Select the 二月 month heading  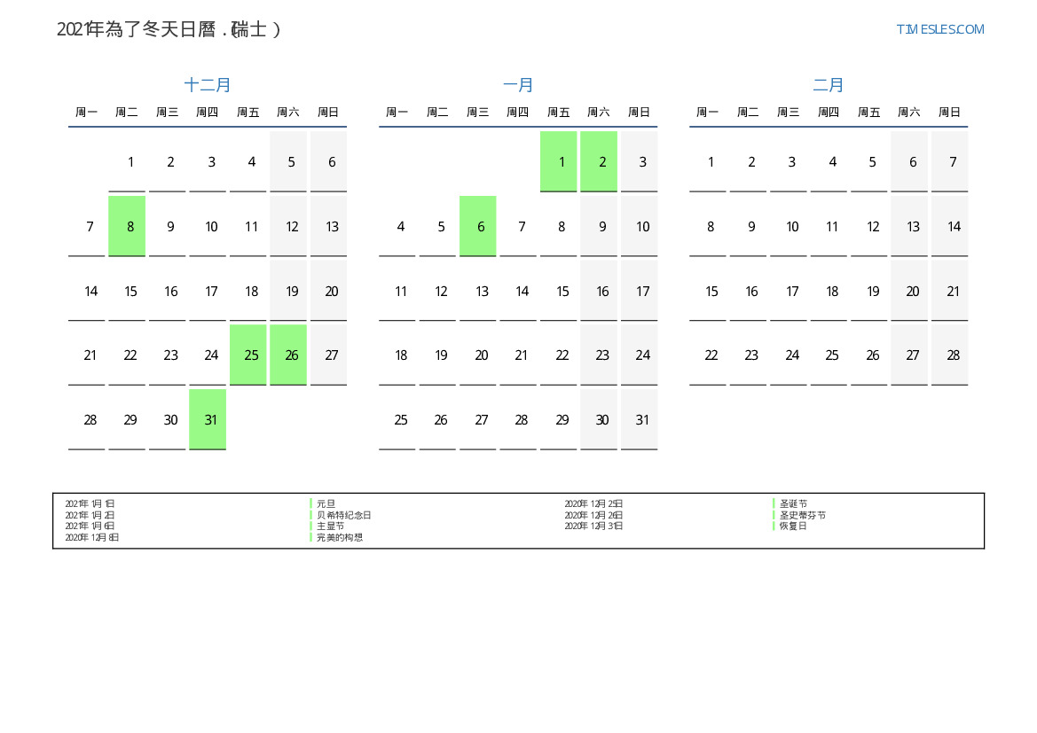[x=829, y=85]
